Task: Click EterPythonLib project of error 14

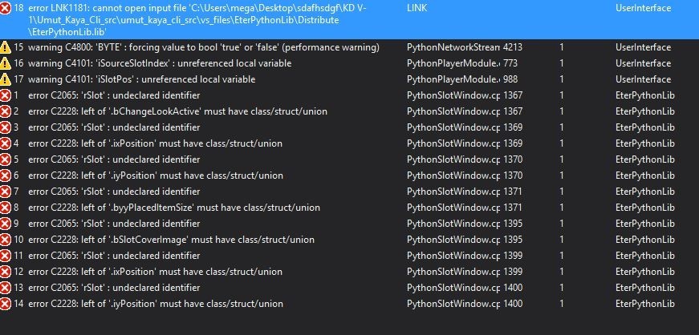Action: pyautogui.click(x=644, y=304)
